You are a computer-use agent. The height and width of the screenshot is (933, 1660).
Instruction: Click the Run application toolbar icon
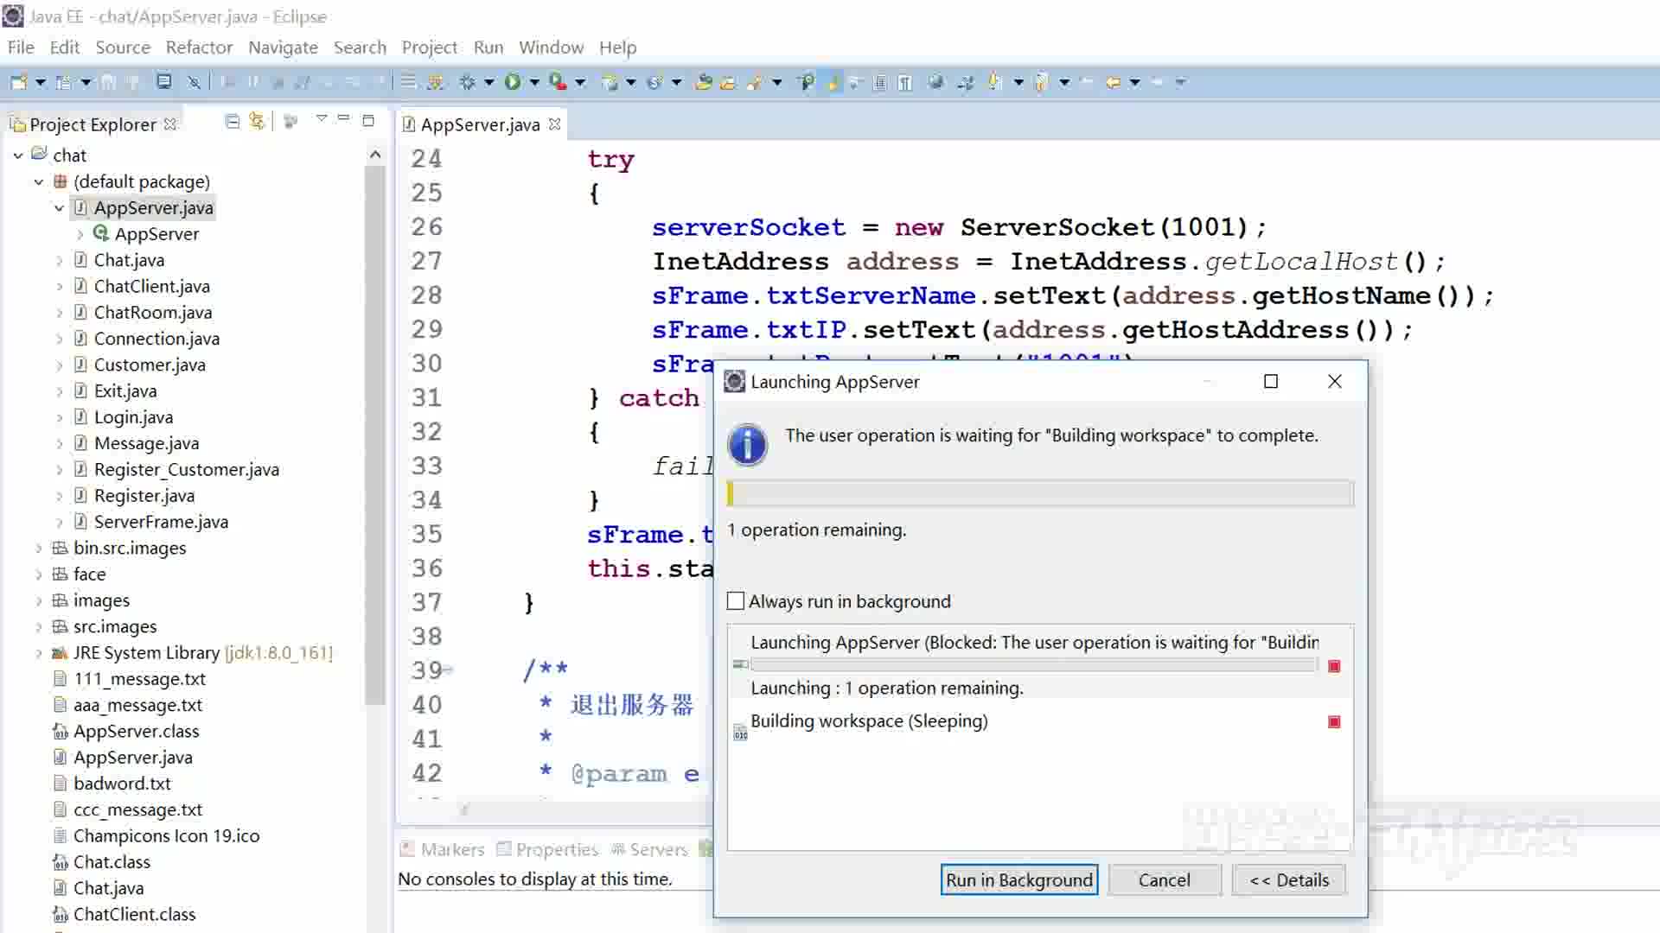[512, 82]
